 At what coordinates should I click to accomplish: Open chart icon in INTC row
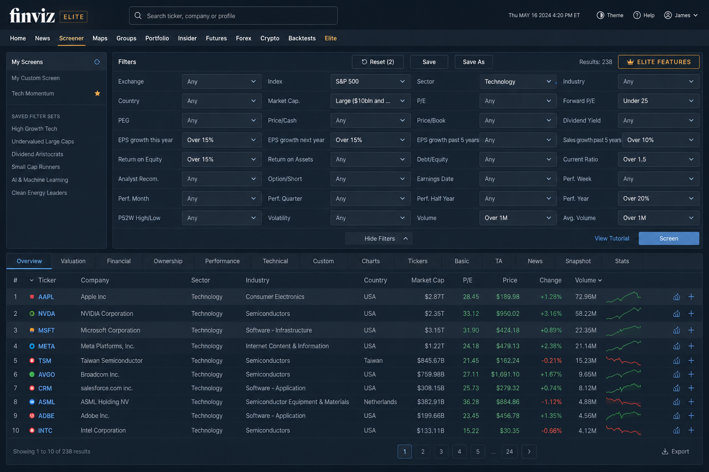tap(676, 431)
